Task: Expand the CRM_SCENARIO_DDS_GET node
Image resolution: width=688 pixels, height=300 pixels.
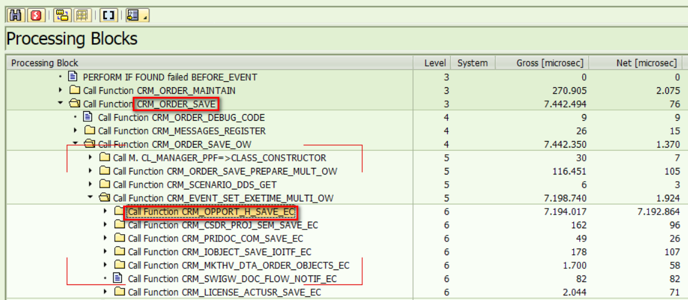Action: coord(90,184)
